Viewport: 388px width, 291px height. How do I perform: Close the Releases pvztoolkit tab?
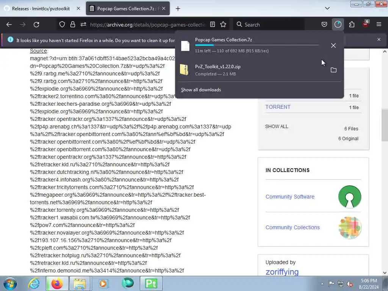(78, 8)
